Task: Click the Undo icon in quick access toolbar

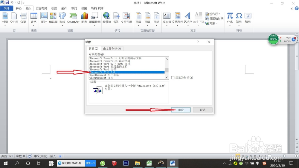Action: pyautogui.click(x=12, y=2)
